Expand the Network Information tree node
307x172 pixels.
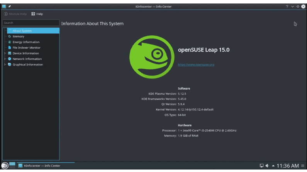[x=5, y=59]
